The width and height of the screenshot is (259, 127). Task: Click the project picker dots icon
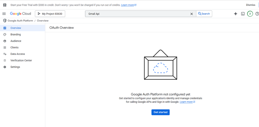point(39,14)
